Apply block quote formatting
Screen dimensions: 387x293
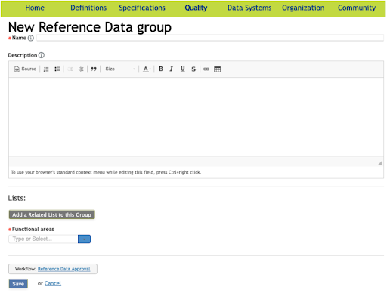point(94,69)
